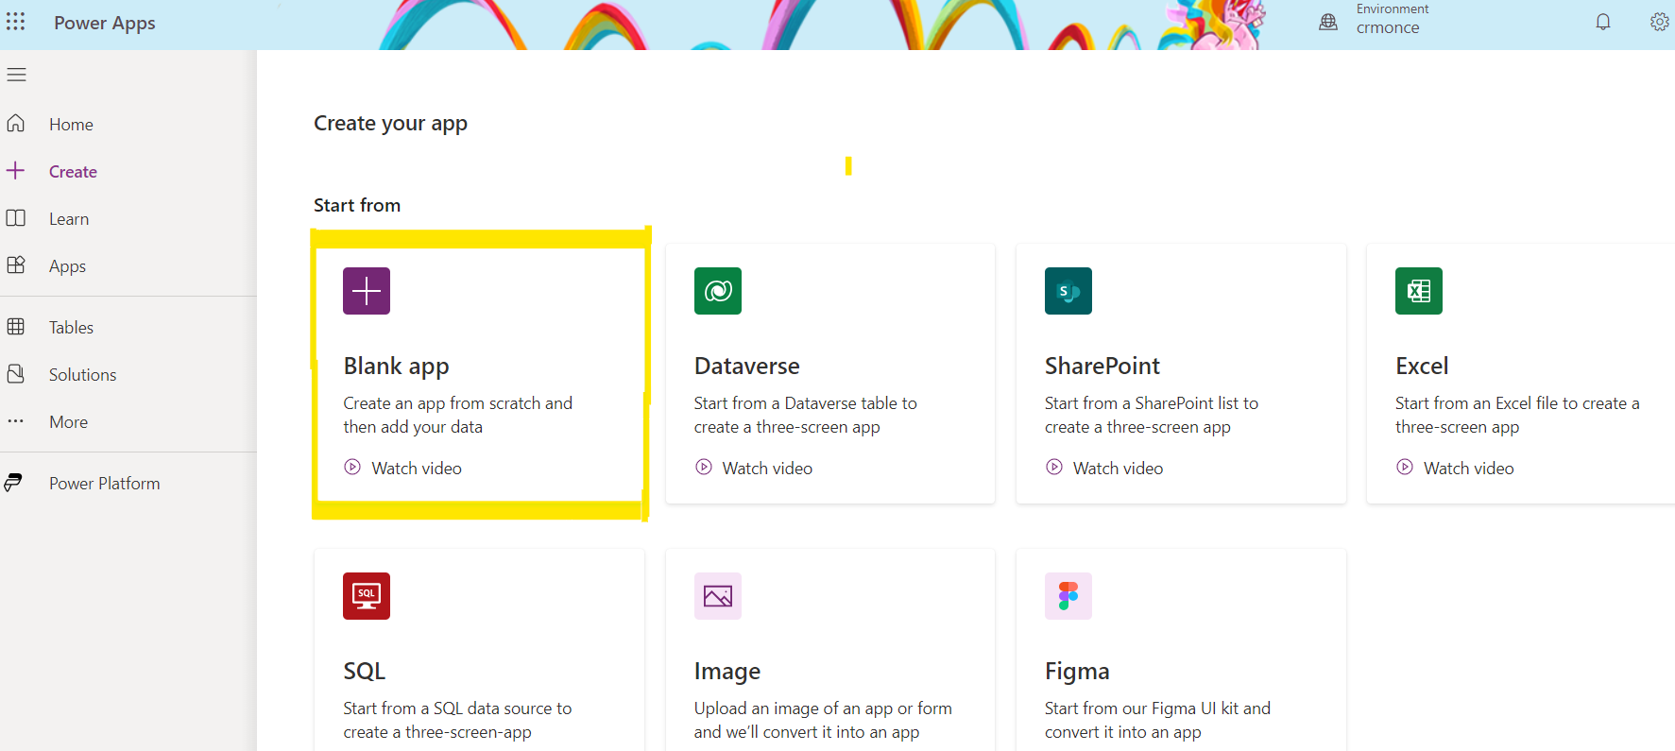The image size is (1675, 751).
Task: Select the Figma card heading
Action: coord(1077,671)
